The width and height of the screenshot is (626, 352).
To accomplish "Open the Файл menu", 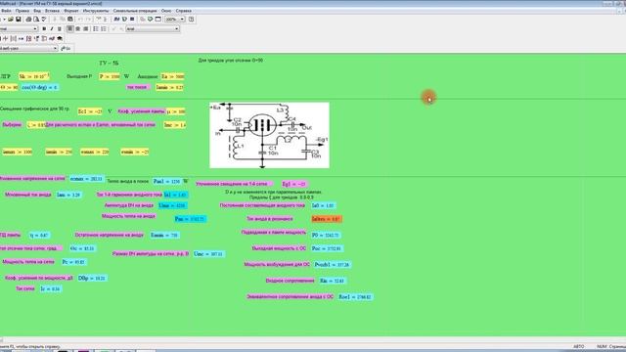I will pyautogui.click(x=6, y=11).
